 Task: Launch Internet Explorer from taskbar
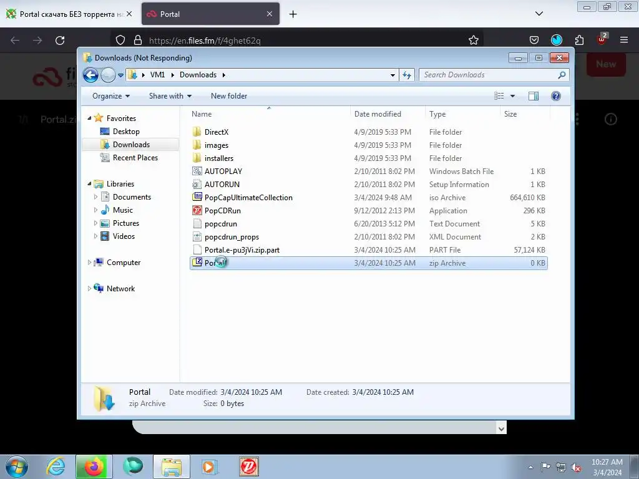[x=56, y=467]
